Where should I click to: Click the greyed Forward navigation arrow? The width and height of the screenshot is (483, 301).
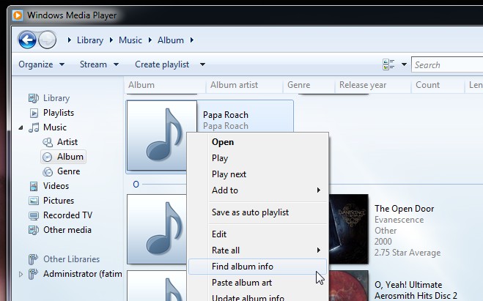(47, 40)
